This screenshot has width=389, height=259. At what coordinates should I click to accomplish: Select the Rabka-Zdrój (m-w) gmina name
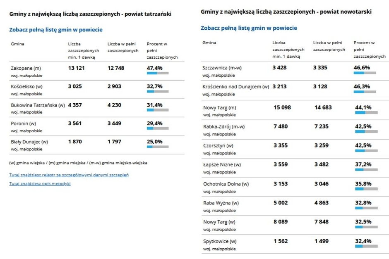[x=223, y=126]
